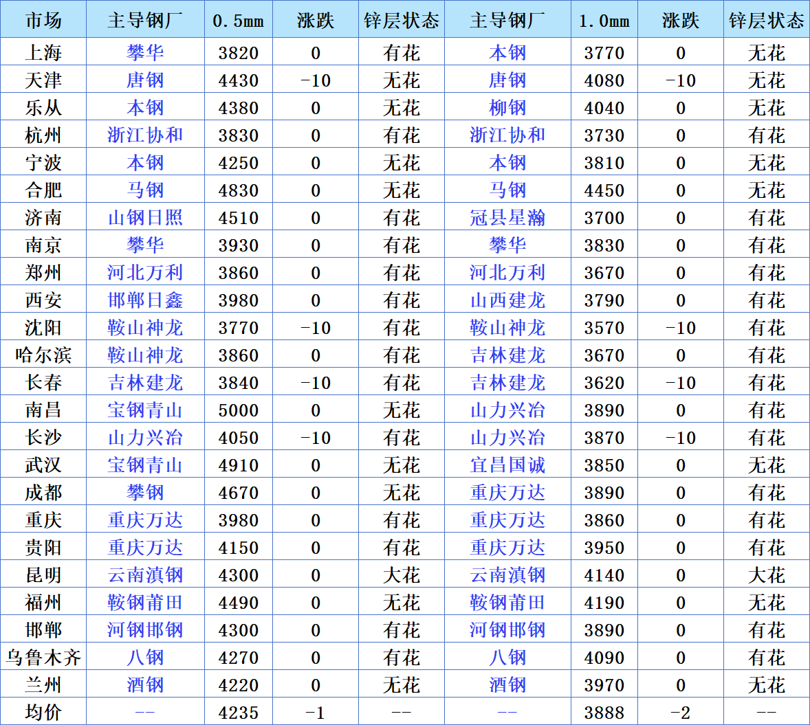
Task: Click the 市场 column header
Action: pyautogui.click(x=43, y=21)
